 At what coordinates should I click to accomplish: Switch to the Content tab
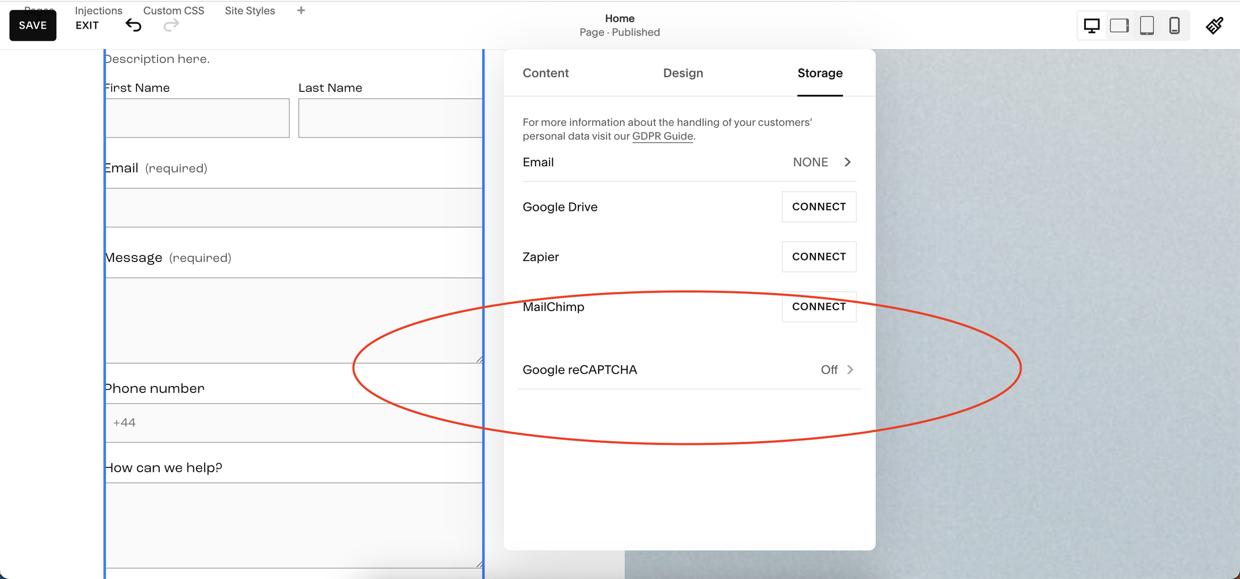(546, 73)
